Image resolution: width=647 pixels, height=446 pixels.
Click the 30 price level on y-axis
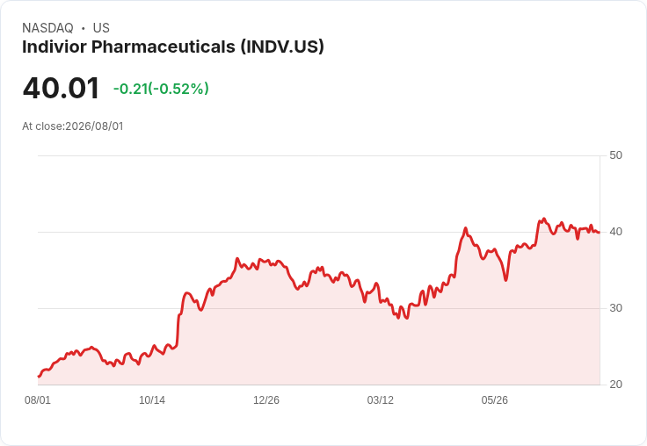pos(615,308)
